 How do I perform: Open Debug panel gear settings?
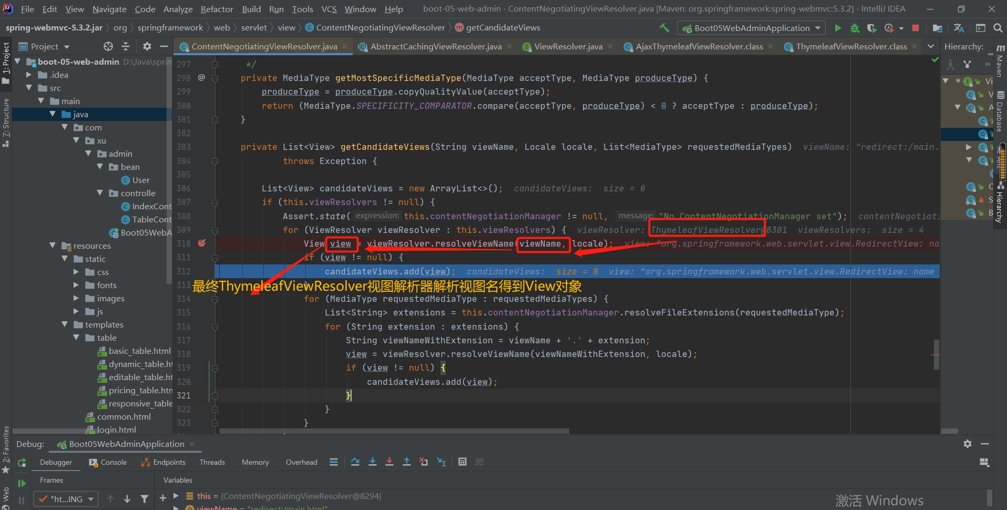[968, 444]
